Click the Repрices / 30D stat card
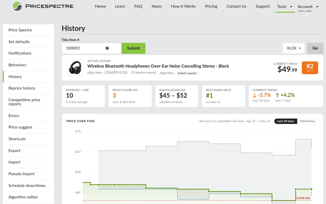The height and width of the screenshot is (204, 326). click(x=83, y=96)
